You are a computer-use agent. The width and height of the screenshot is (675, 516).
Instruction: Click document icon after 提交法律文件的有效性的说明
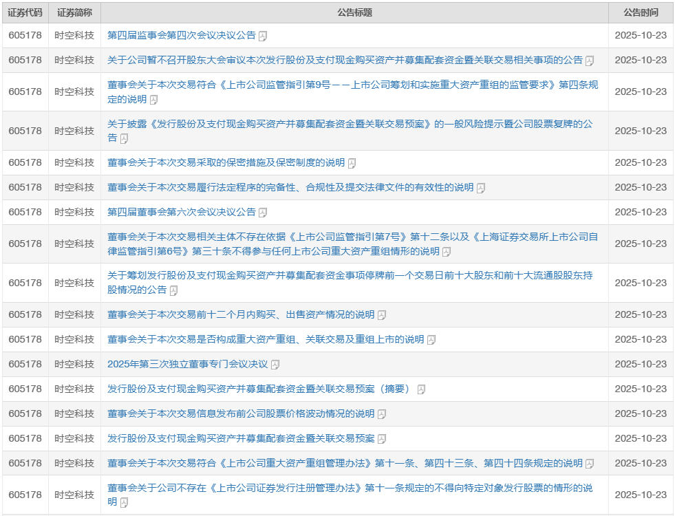click(x=481, y=188)
